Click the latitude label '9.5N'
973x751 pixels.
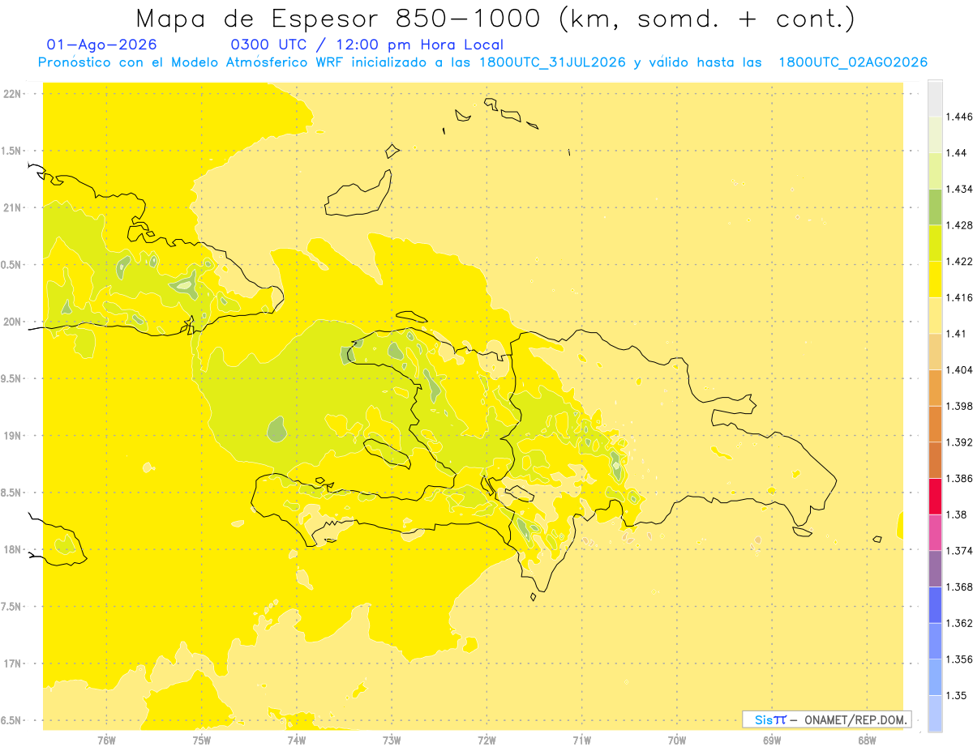click(12, 378)
